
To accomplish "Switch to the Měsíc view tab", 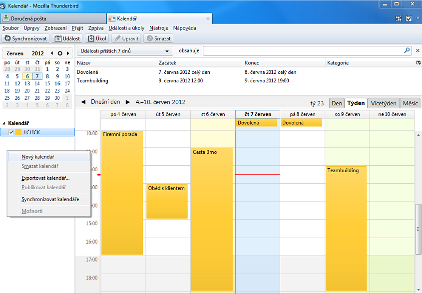I will pos(410,103).
